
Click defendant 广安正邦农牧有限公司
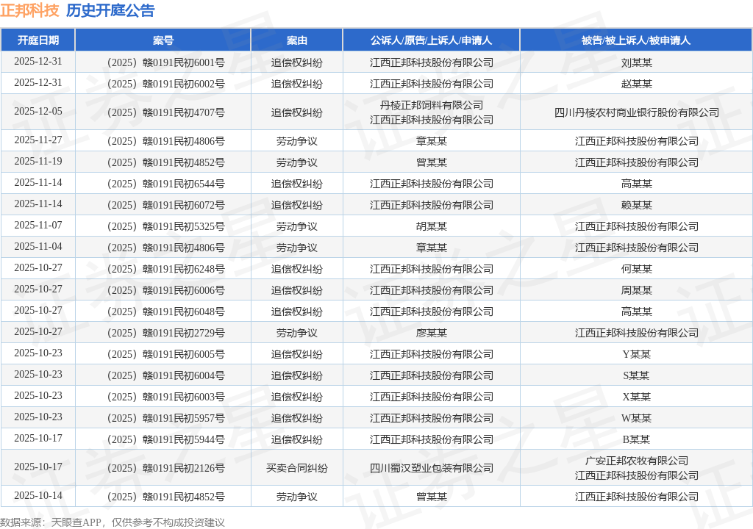[x=636, y=461]
